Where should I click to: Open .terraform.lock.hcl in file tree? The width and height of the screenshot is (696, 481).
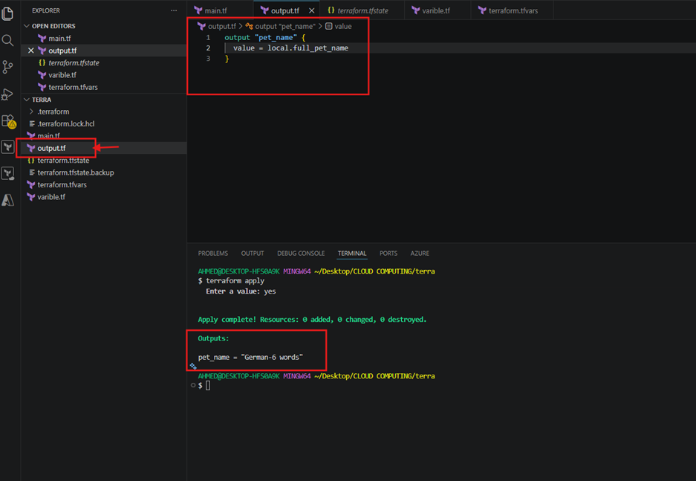tap(104, 124)
